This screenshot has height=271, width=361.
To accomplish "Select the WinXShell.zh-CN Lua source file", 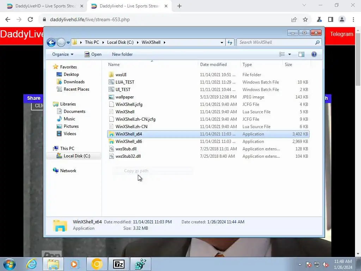I will pyautogui.click(x=208, y=127).
